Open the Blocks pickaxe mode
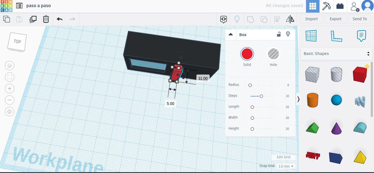This screenshot has width=374, height=173. coord(326,6)
